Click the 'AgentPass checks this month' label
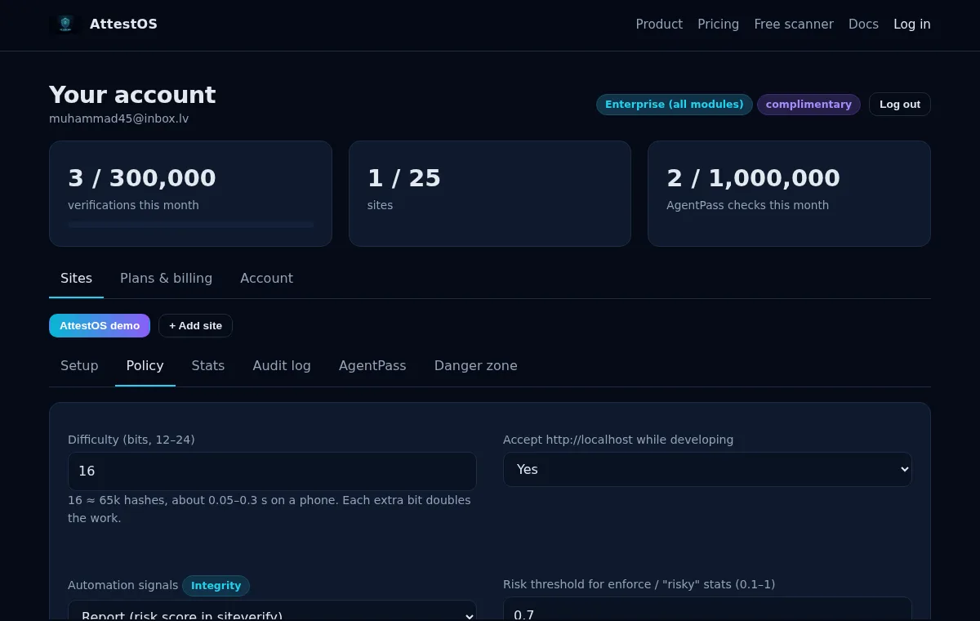Viewport: 980px width, 621px height. tap(747, 206)
